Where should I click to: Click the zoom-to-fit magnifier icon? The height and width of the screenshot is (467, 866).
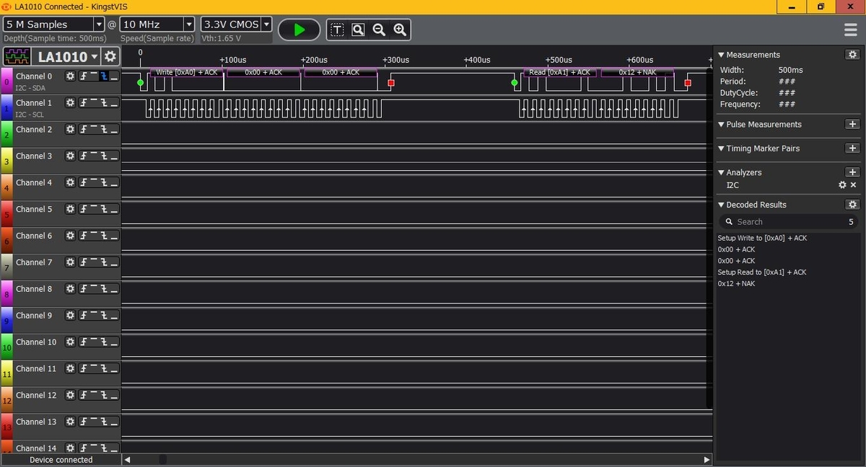coord(358,30)
